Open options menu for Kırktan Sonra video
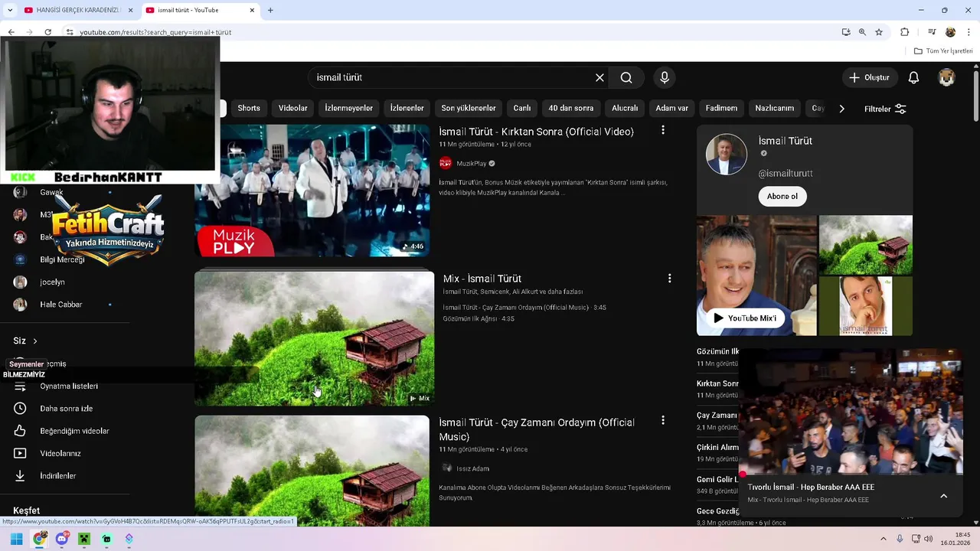This screenshot has height=551, width=980. [663, 130]
